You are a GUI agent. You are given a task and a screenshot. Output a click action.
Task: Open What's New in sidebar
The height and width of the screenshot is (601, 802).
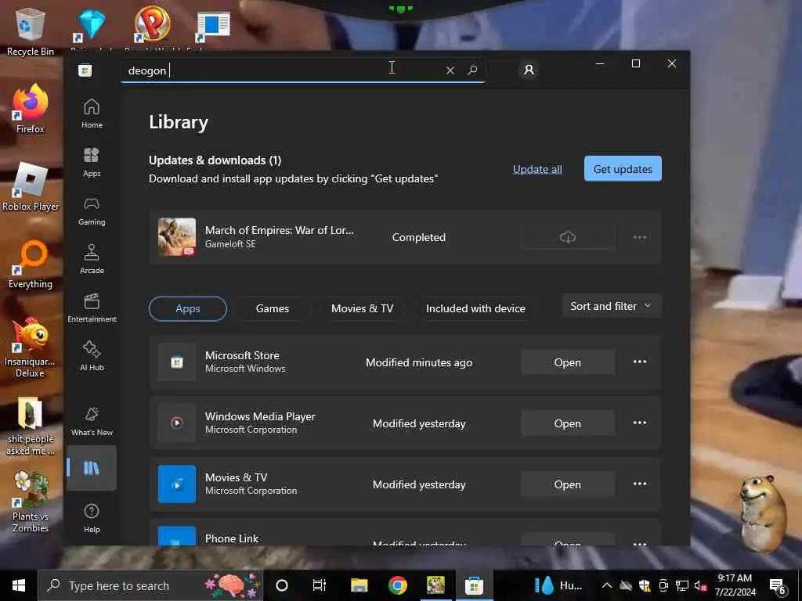click(92, 422)
